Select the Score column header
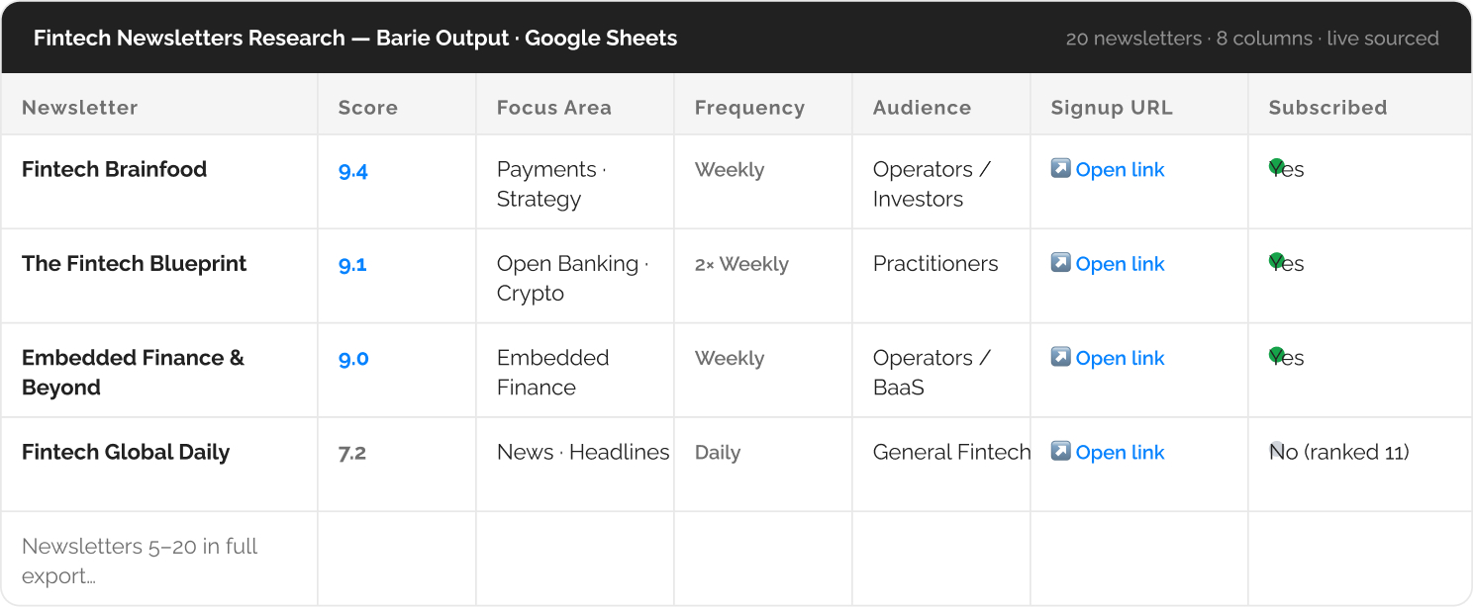Screen dimensions: 1473x607 pos(367,108)
